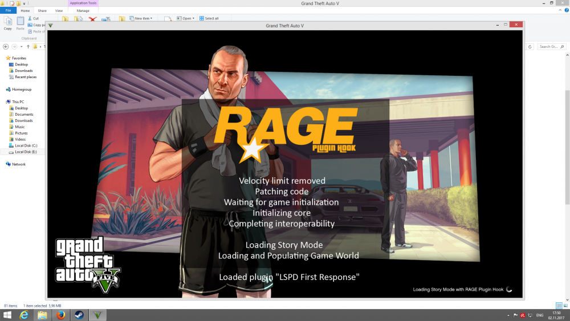Viewport: 570px width, 321px height.
Task: Click scrollbar down arrow in Explorer window
Action: click(x=567, y=300)
